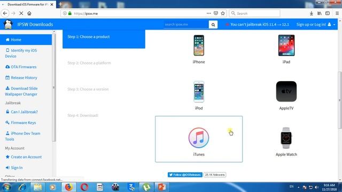Open Sign up or Log in dropdown

(316, 25)
